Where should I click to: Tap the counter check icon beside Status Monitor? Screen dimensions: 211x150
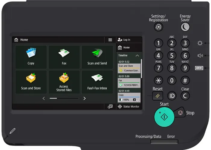point(110,106)
